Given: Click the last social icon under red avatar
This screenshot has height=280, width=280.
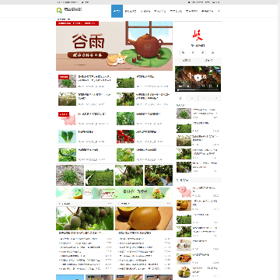Looking at the screenshot, I should (212, 52).
